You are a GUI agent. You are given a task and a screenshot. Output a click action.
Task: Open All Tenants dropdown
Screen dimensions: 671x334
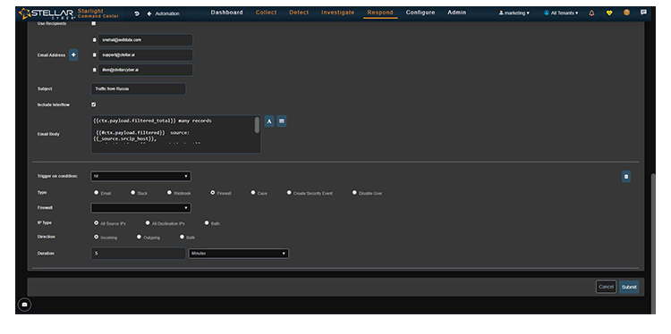pos(561,13)
